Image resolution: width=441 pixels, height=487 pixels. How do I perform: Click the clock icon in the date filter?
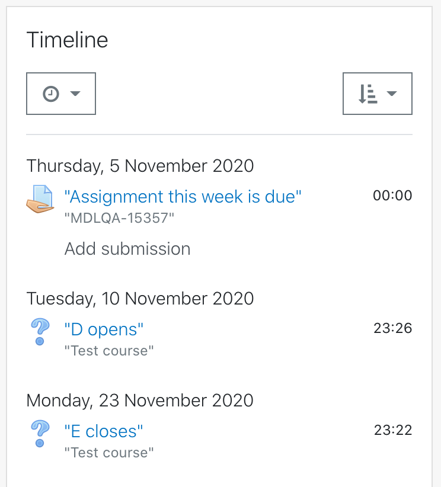point(51,94)
